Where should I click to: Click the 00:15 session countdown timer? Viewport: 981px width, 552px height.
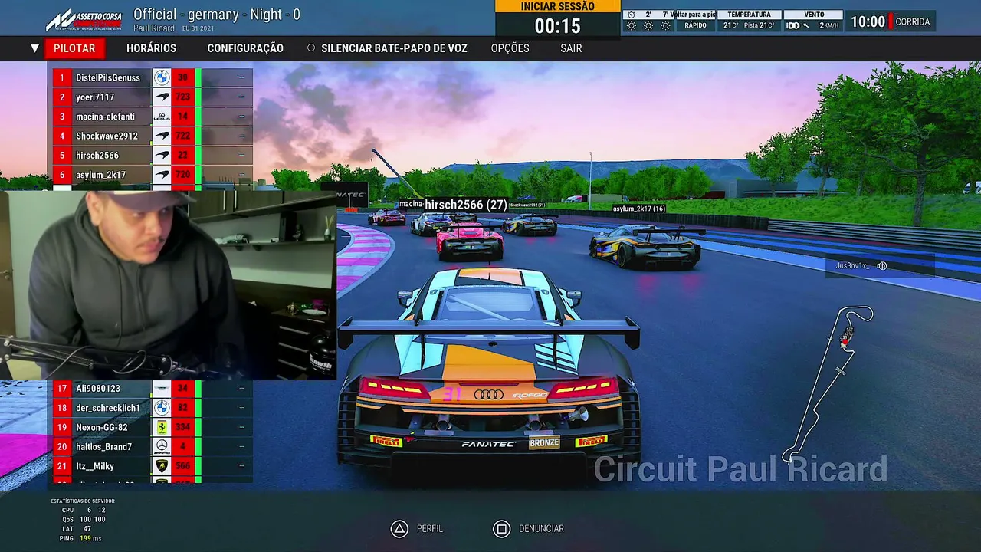(x=558, y=26)
